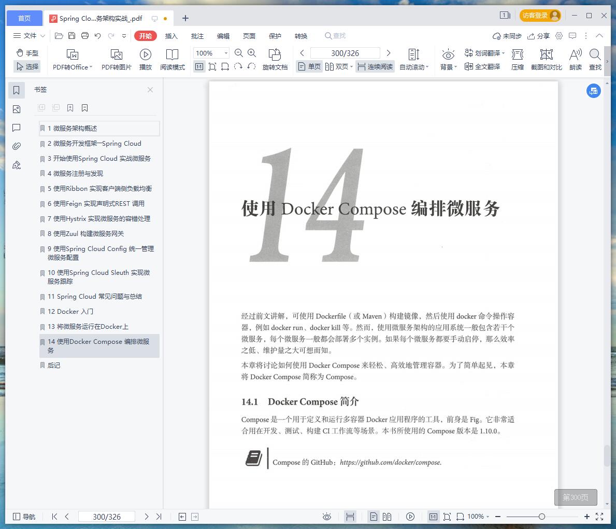This screenshot has height=529, width=616.
Task: Open the 压缩 compress tool
Action: coord(518,60)
